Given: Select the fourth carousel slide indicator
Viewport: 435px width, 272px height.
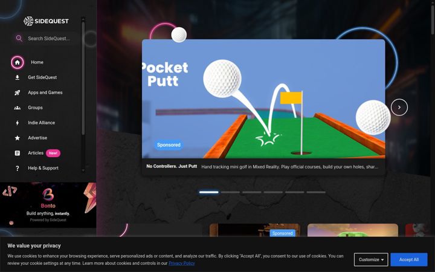Looking at the screenshot, I should click(273, 192).
